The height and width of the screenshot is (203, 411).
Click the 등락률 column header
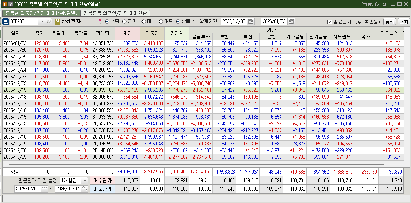pyautogui.click(x=80, y=33)
